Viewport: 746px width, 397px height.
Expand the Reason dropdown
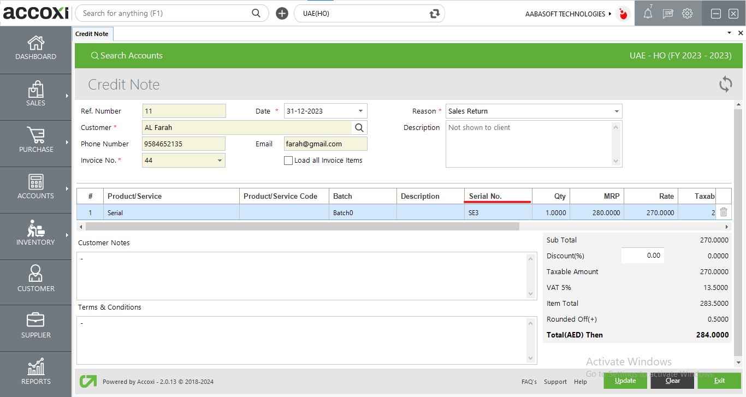tap(617, 111)
